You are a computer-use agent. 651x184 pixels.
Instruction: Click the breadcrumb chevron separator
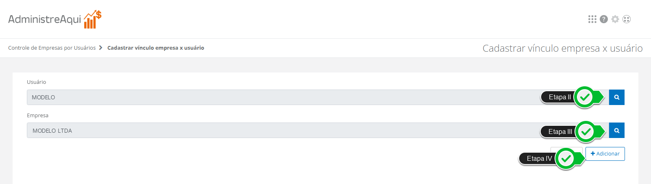tap(100, 48)
